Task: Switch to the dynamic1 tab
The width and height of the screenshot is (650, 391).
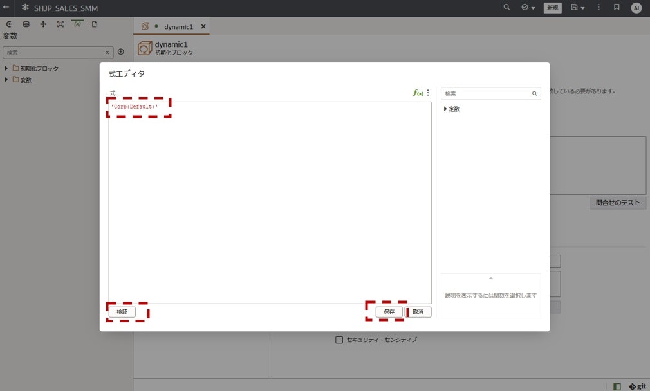Action: (x=178, y=26)
